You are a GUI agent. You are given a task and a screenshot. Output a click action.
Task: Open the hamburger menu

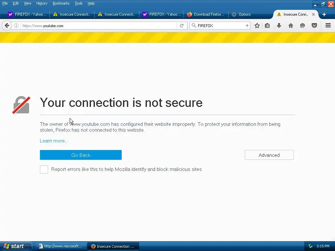point(328,25)
